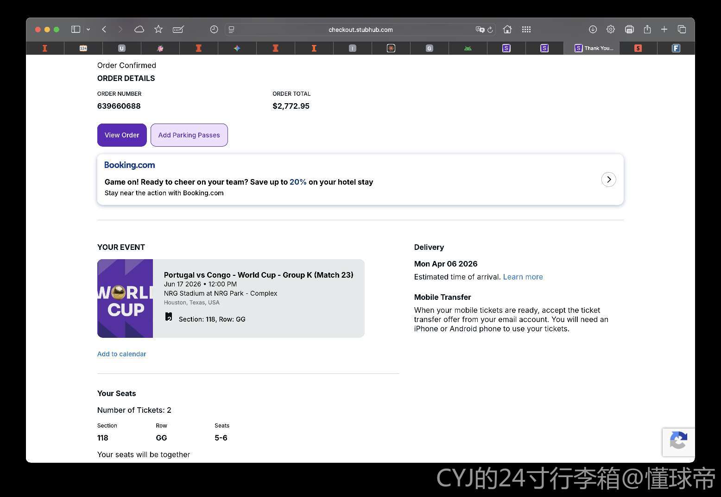Go back to the previous page
This screenshot has width=721, height=497.
(104, 29)
